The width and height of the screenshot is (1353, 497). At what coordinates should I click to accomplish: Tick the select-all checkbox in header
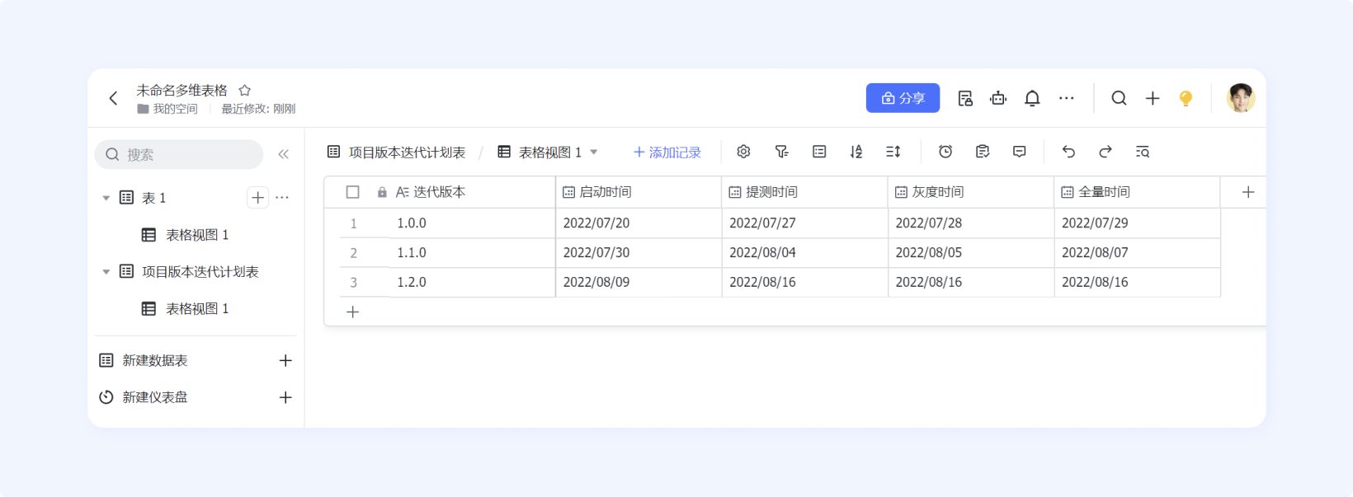point(352,192)
